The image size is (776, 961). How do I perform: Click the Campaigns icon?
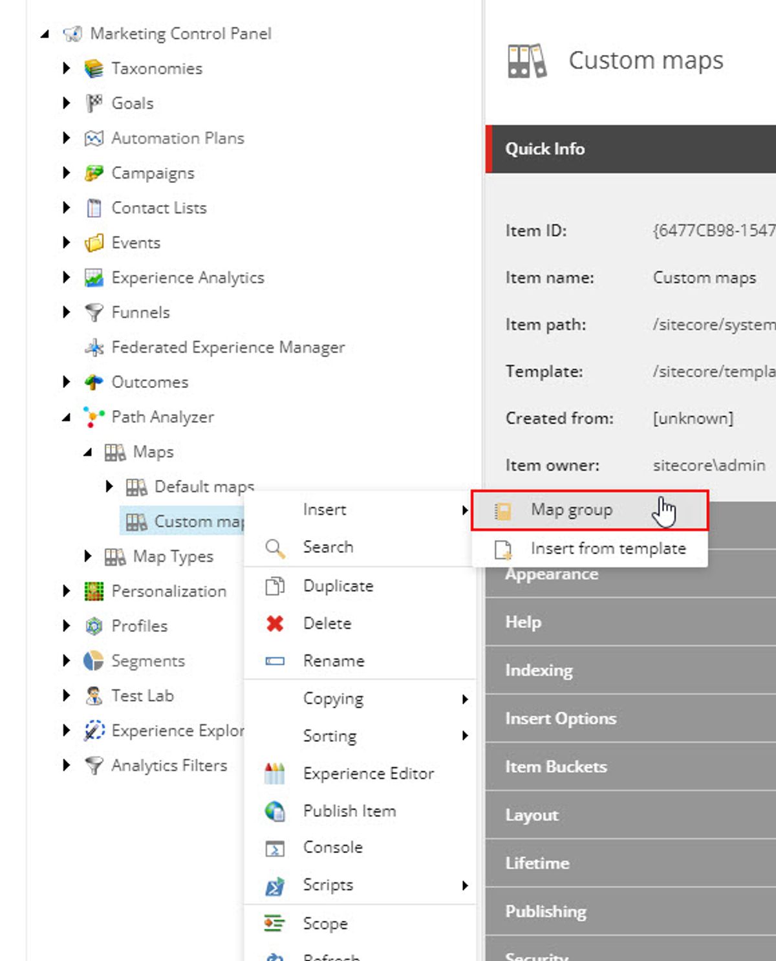pyautogui.click(x=94, y=173)
